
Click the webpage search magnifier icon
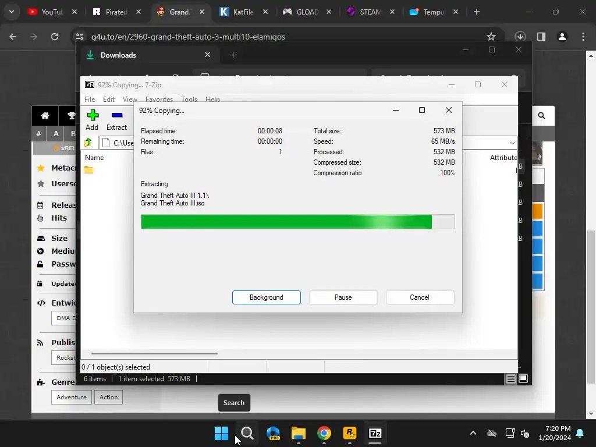pyautogui.click(x=541, y=116)
